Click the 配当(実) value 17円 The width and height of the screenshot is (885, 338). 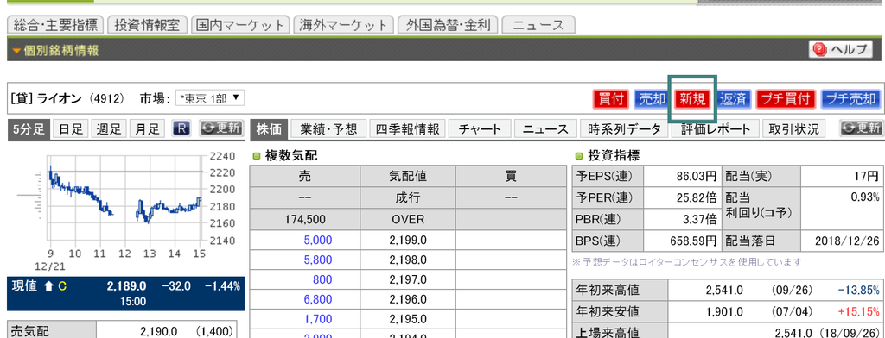click(x=866, y=177)
